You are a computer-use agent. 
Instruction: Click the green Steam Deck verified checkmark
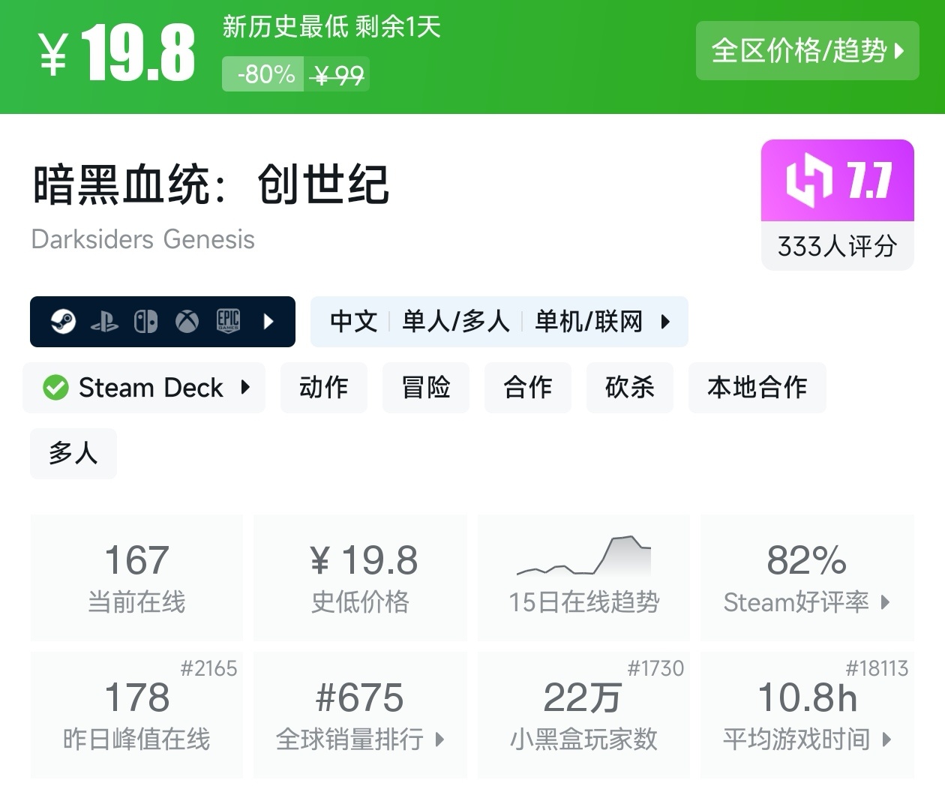point(55,388)
